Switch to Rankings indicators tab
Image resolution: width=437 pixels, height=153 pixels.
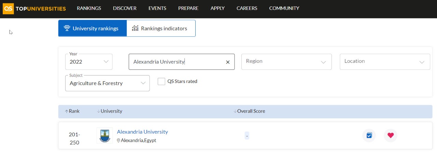(161, 28)
